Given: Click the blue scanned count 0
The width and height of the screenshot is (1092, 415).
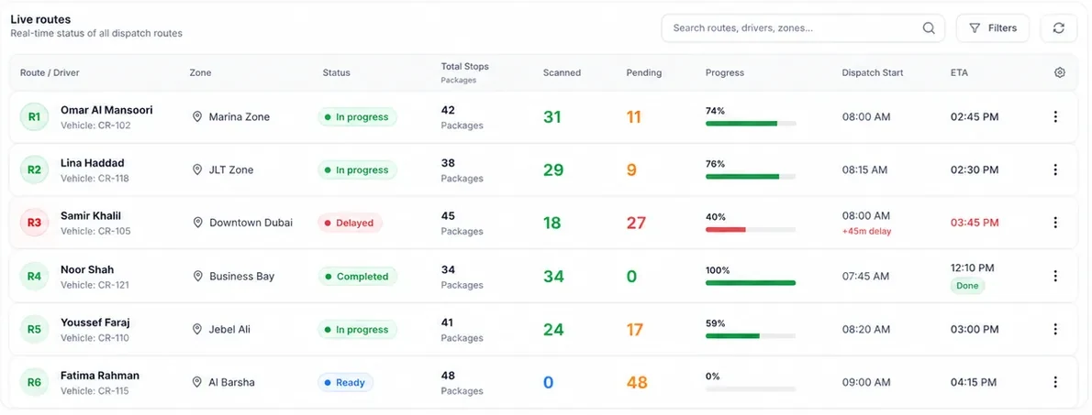Looking at the screenshot, I should point(548,382).
